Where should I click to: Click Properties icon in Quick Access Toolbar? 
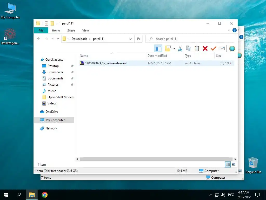click(x=46, y=23)
